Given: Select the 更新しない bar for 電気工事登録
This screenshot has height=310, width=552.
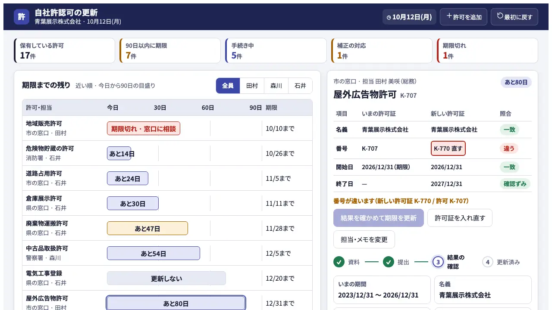Looking at the screenshot, I should click(x=166, y=278).
